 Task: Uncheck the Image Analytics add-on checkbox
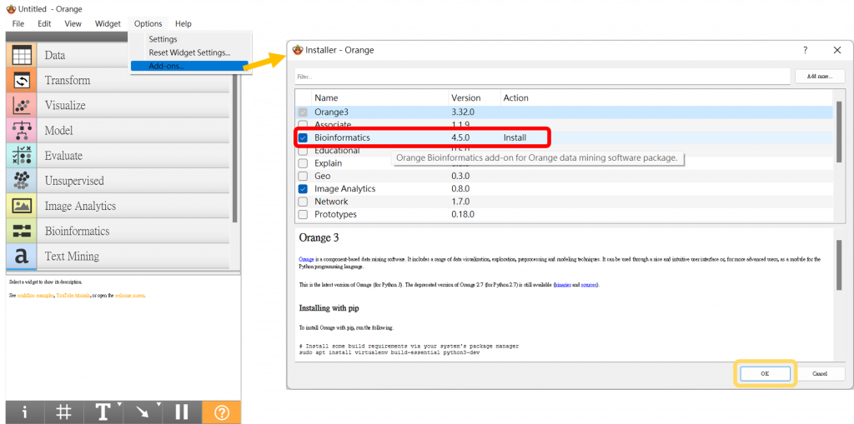coord(303,189)
